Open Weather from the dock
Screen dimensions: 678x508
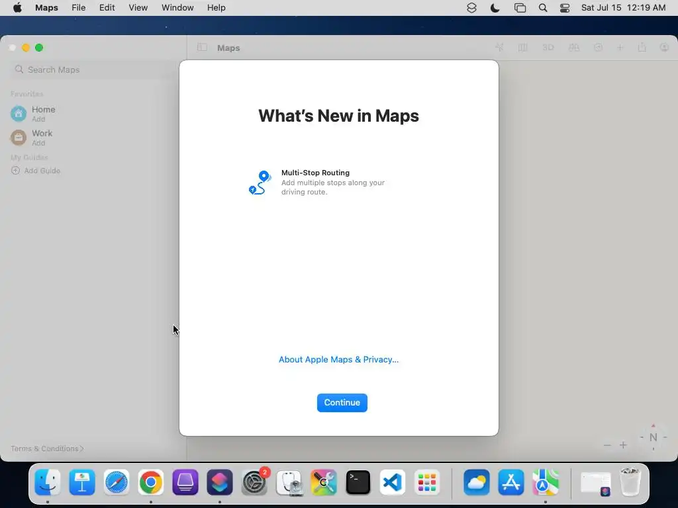(477, 482)
